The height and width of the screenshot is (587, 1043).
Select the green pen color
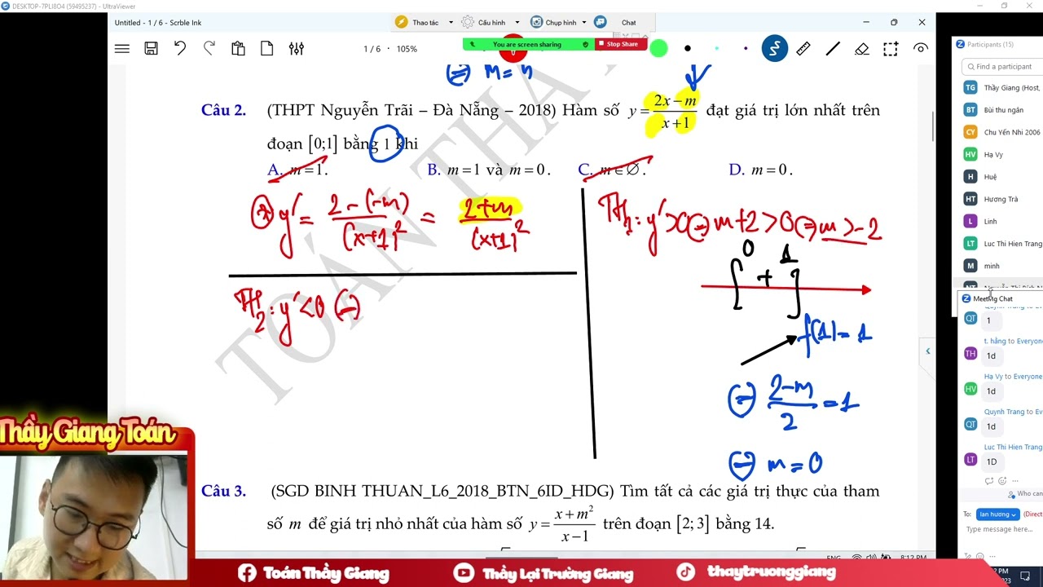click(x=658, y=49)
